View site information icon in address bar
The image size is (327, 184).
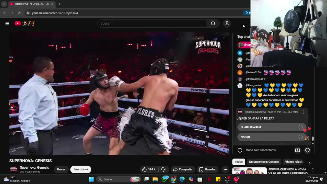28,13
